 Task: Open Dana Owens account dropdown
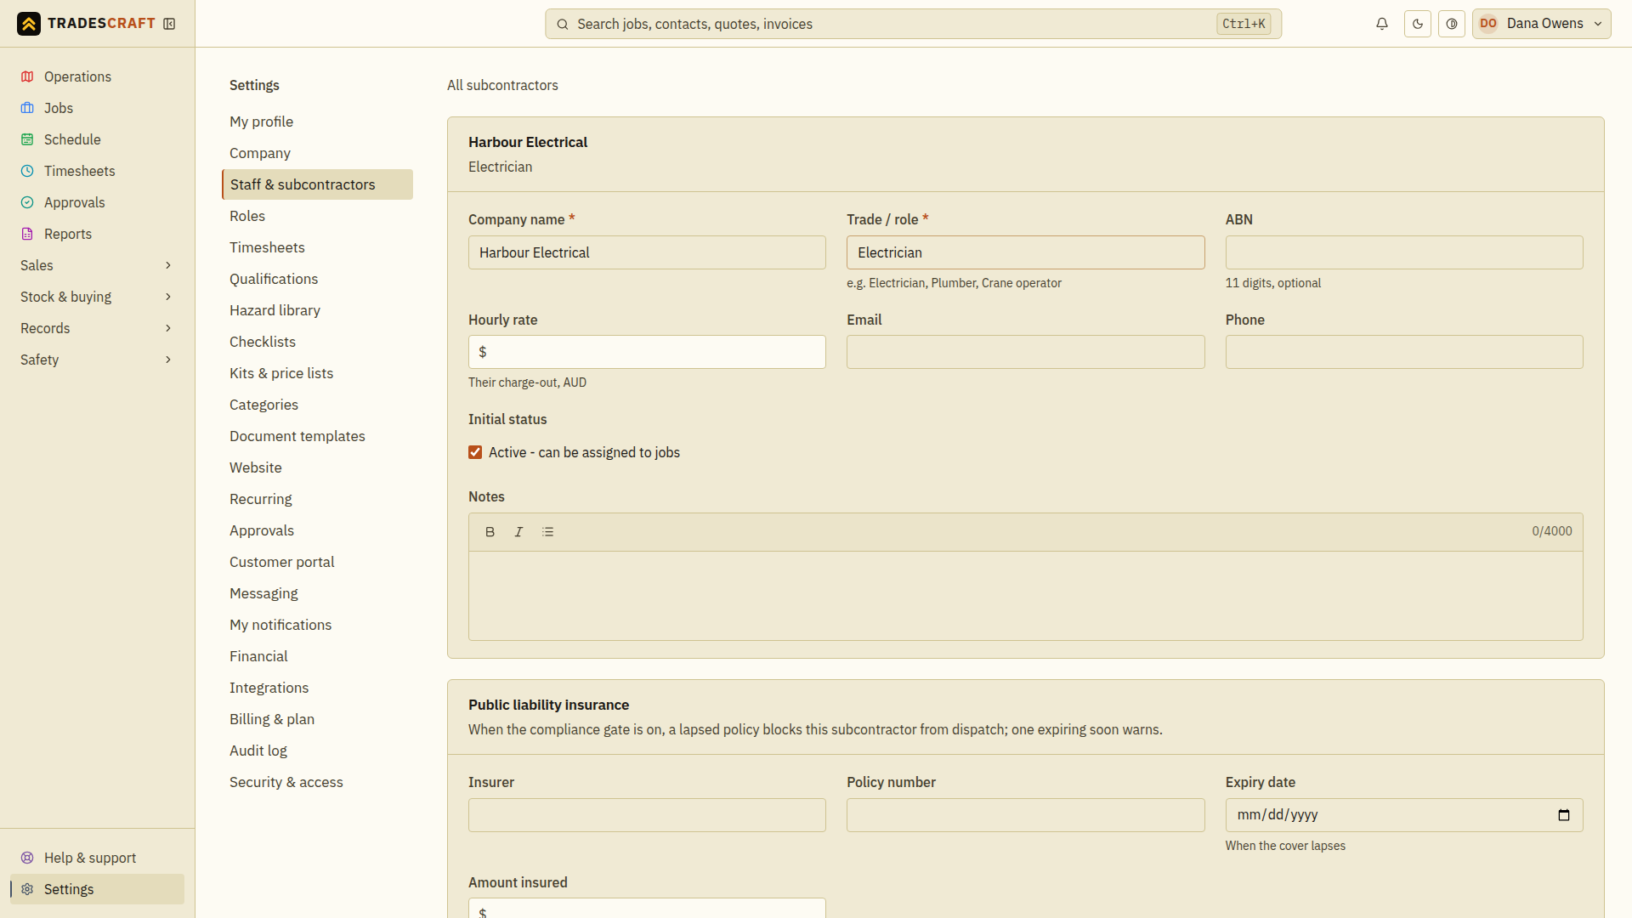tap(1542, 24)
